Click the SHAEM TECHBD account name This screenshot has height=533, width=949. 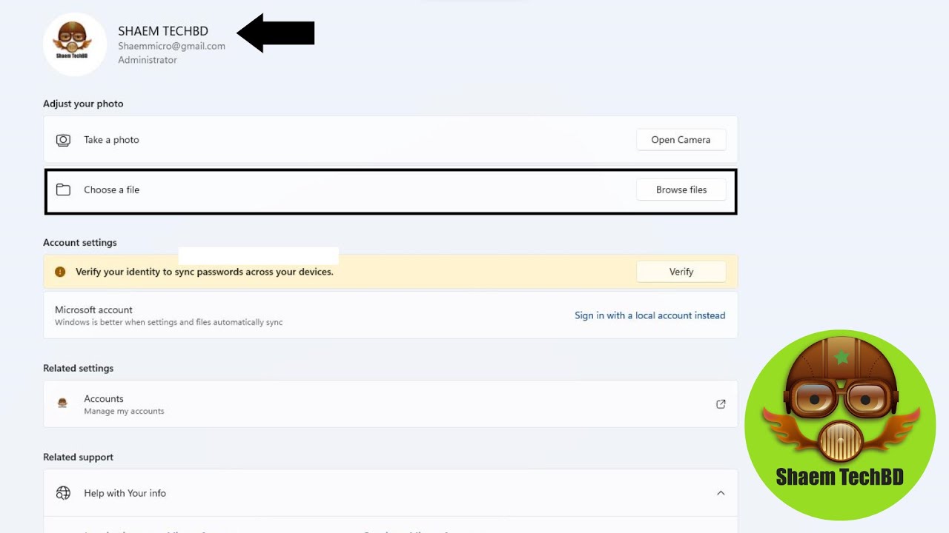click(x=163, y=31)
